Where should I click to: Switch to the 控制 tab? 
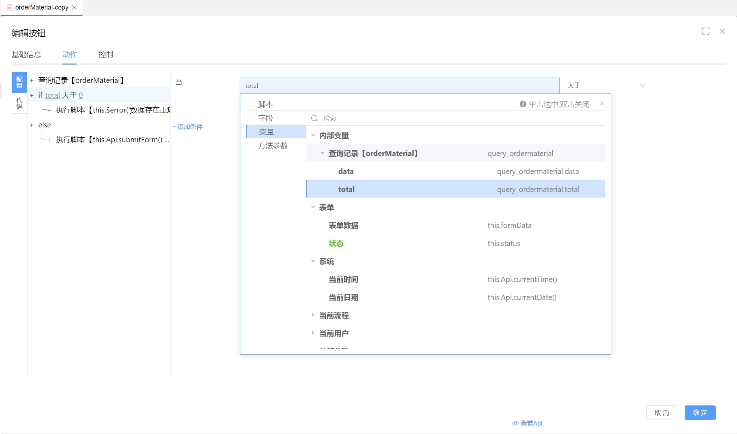(x=105, y=54)
